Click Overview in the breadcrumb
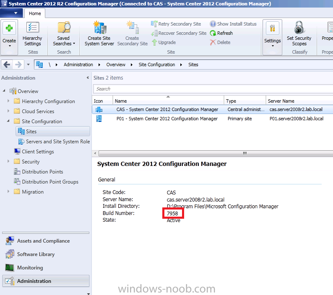 (116, 65)
